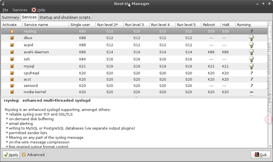273x162 pixels.
Task: Disable the mysql service checkbox
Action: pyautogui.click(x=12, y=66)
